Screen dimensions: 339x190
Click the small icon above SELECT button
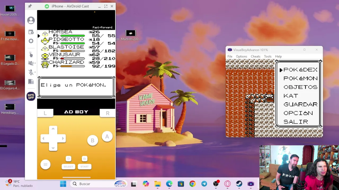tap(68, 159)
